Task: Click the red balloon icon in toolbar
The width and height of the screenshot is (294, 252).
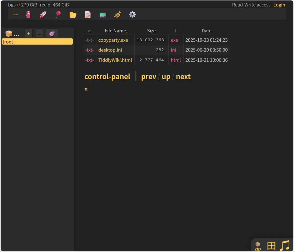Action: 58,14
